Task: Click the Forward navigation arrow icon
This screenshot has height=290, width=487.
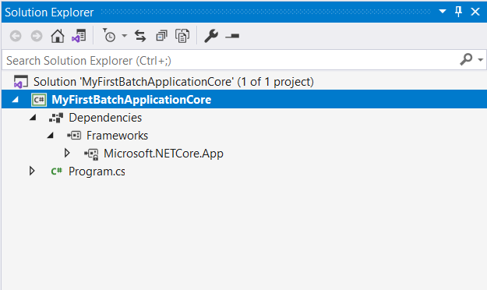Action: pos(37,36)
